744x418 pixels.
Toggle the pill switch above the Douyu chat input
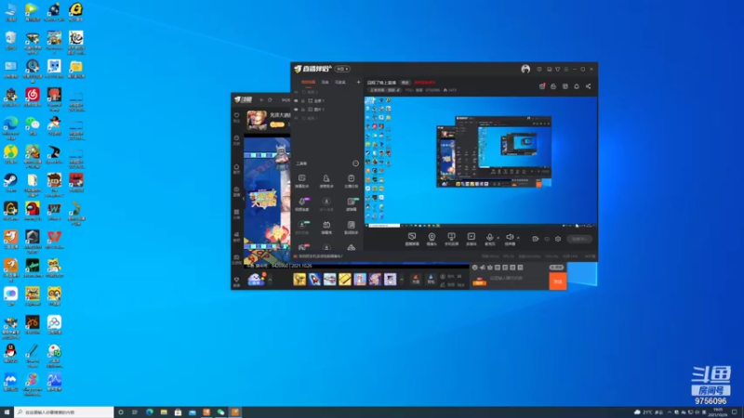pyautogui.click(x=556, y=268)
